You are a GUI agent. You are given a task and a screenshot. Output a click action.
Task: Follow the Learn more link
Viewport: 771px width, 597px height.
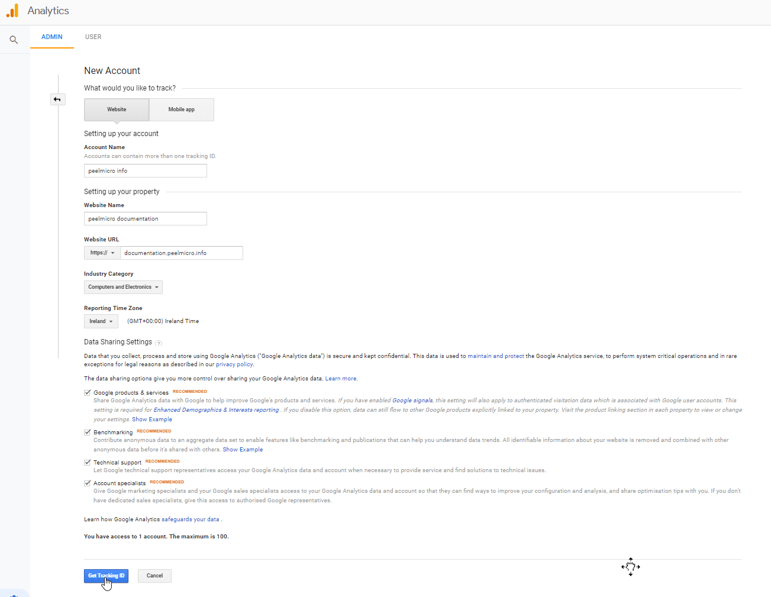pyautogui.click(x=341, y=379)
